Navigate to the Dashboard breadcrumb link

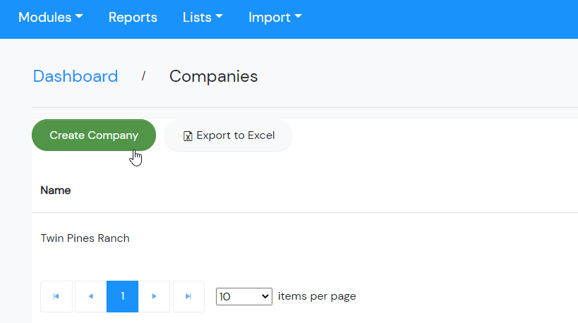[76, 76]
